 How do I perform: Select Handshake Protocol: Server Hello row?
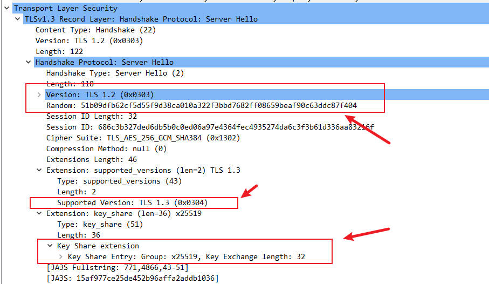(x=261, y=62)
